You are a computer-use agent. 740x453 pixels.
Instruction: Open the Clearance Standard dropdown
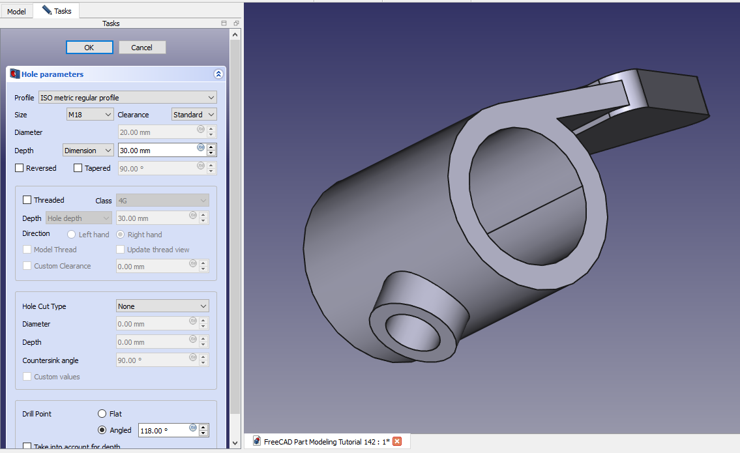pos(194,115)
